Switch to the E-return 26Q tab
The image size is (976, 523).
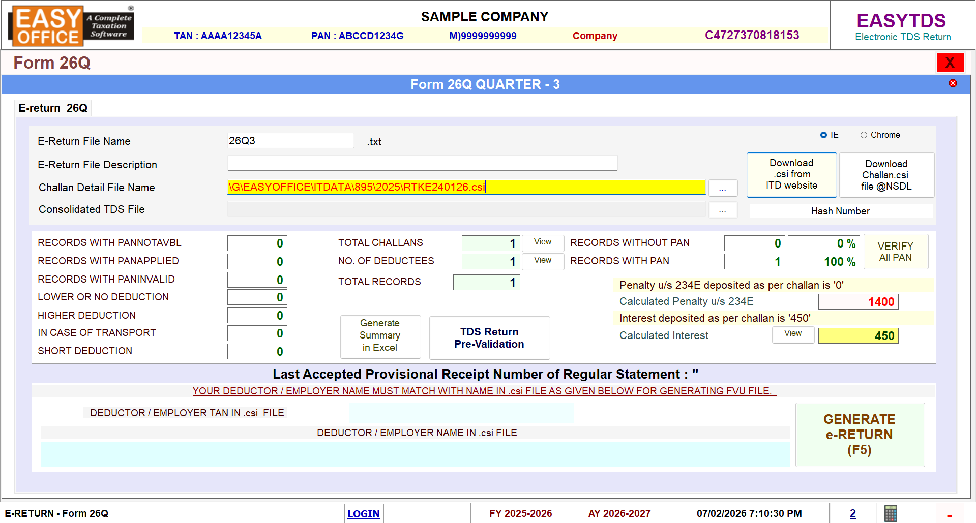tap(53, 108)
